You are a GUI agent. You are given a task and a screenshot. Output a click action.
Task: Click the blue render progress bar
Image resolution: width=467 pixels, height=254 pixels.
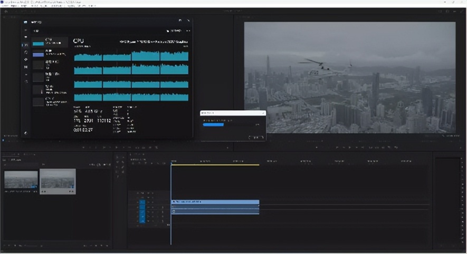[213, 124]
